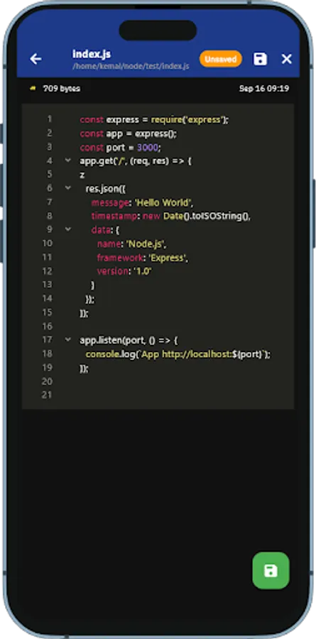Collapse the fold arrow on line 17
The width and height of the screenshot is (316, 639).
coord(68,339)
